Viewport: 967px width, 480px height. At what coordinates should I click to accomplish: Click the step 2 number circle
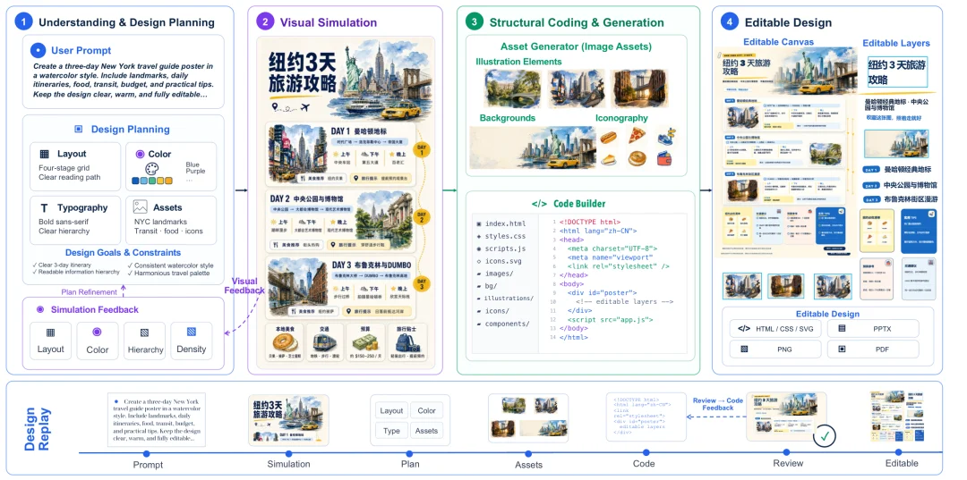(264, 22)
